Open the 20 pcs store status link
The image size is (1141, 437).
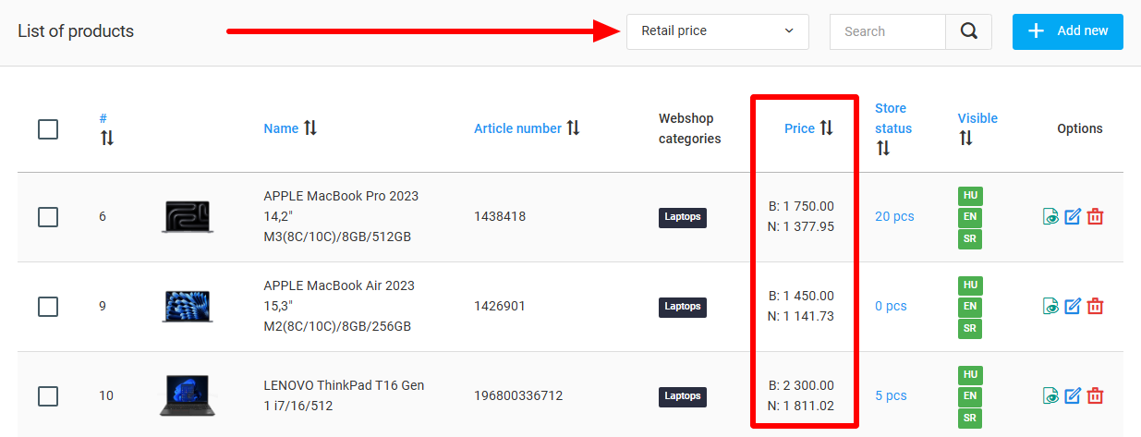coord(894,217)
